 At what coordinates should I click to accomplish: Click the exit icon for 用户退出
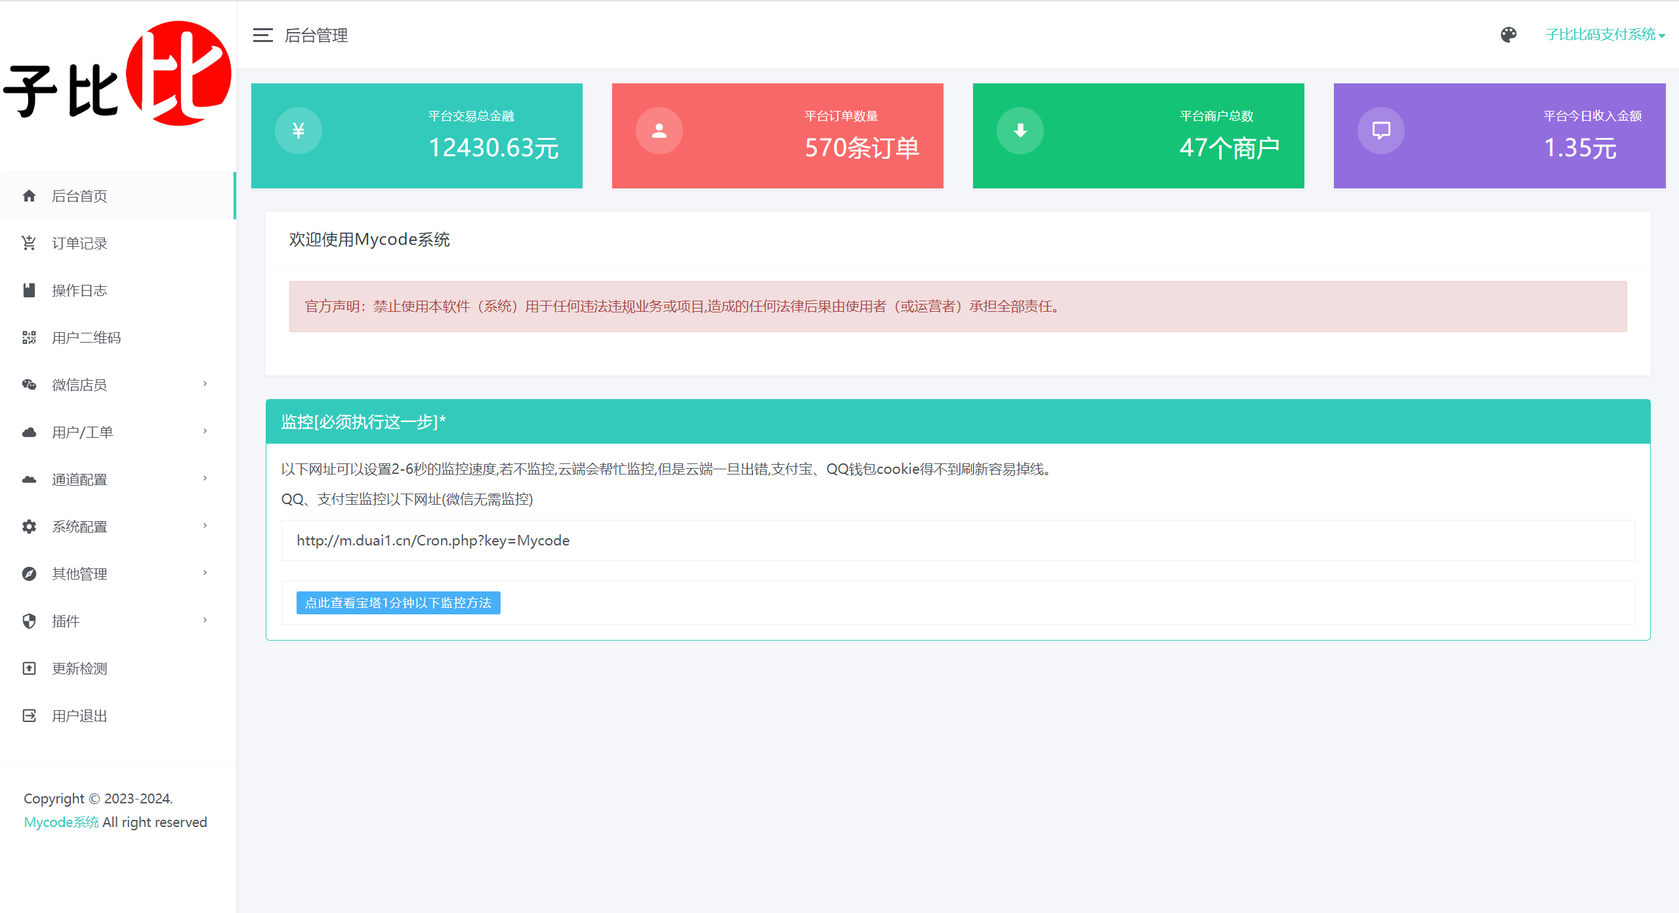click(x=29, y=715)
